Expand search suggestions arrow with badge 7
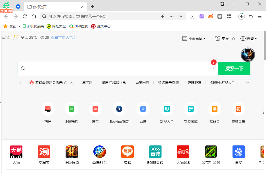Image resolution: width=266 pixels, height=174 pixels. click(214, 68)
